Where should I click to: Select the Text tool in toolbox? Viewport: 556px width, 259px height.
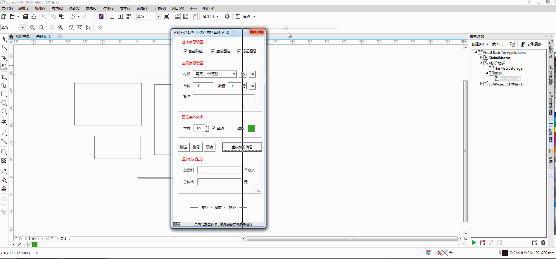click(x=4, y=122)
